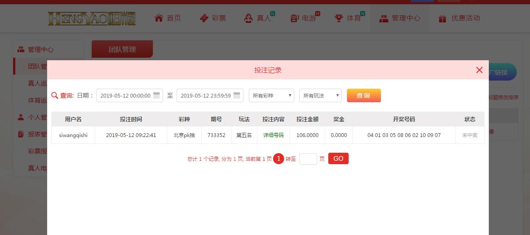
Task: Close the 投注记录 dialog
Action: (479, 70)
